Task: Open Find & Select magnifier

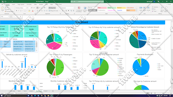Action: point(166,9)
